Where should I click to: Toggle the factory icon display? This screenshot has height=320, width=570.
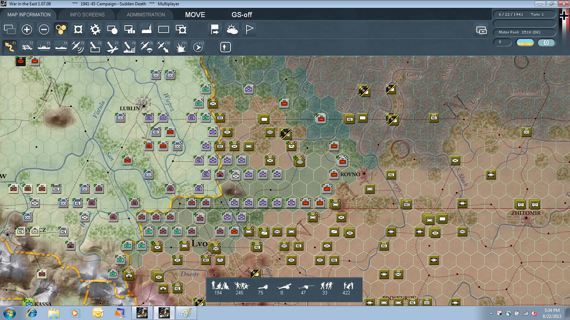click(146, 29)
